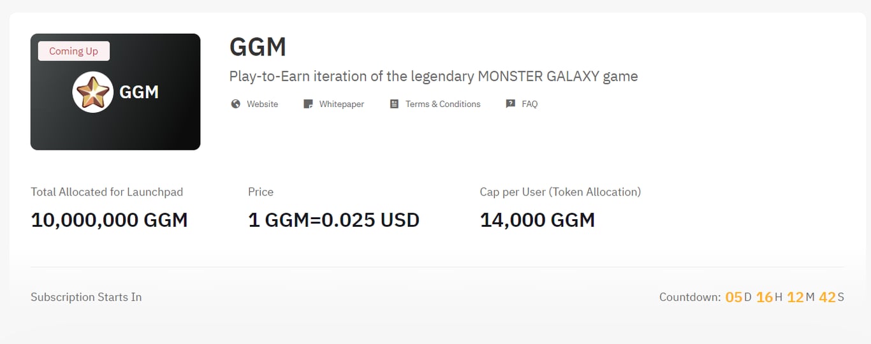Click the Whitepaper note icon
The height and width of the screenshot is (344, 871).
click(x=308, y=104)
